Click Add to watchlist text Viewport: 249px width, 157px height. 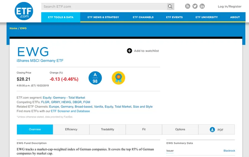[146, 51]
